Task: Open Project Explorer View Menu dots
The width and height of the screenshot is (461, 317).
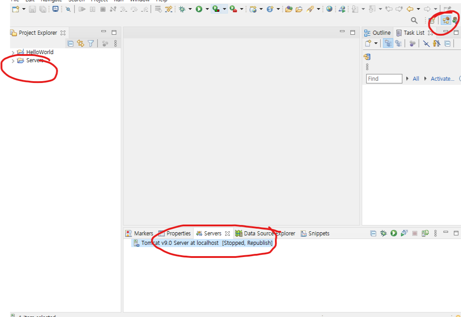Action: (x=116, y=44)
